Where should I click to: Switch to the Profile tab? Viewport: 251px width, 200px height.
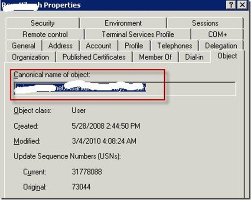point(134,46)
